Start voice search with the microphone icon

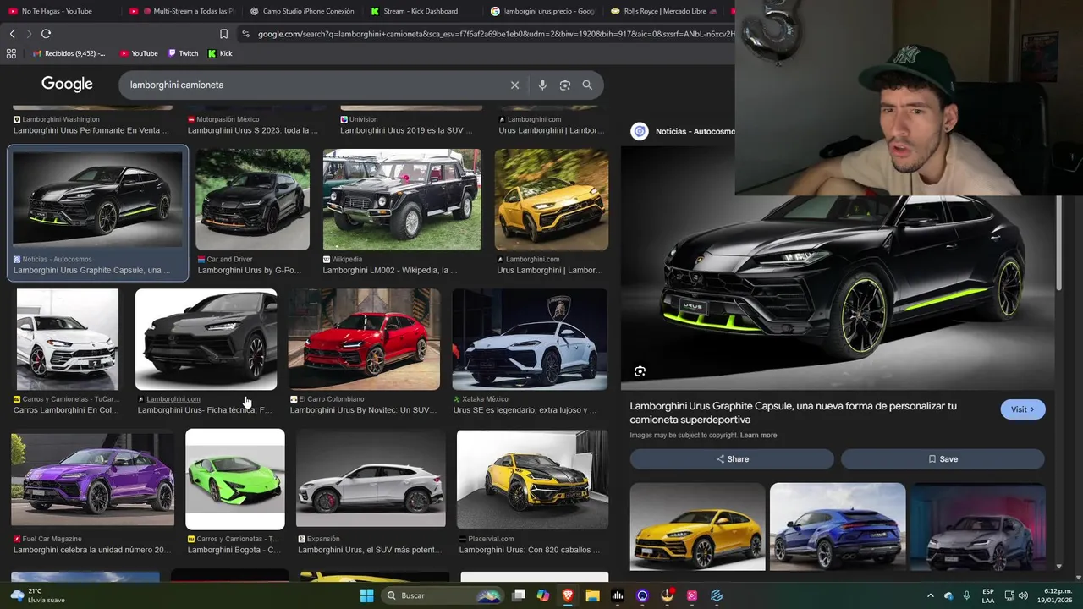tap(542, 85)
